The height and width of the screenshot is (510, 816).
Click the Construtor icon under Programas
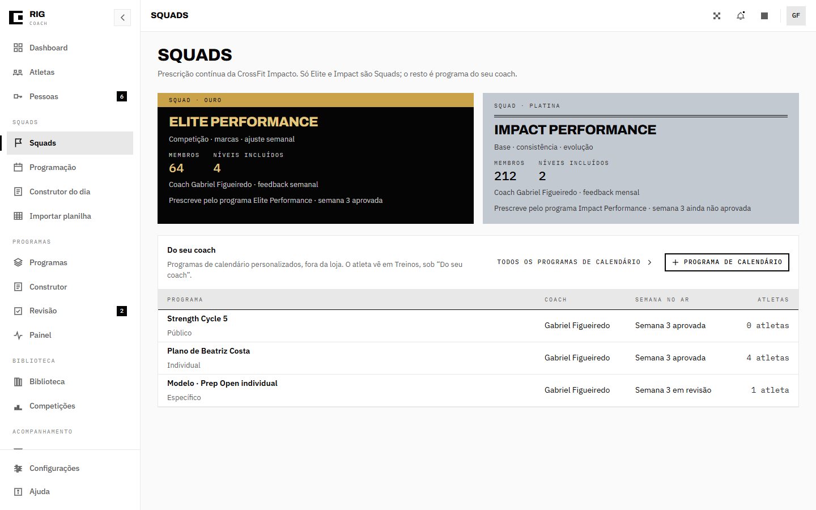point(18,287)
